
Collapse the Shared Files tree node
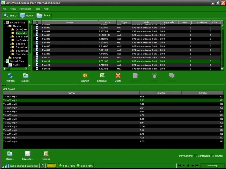coord(5,23)
